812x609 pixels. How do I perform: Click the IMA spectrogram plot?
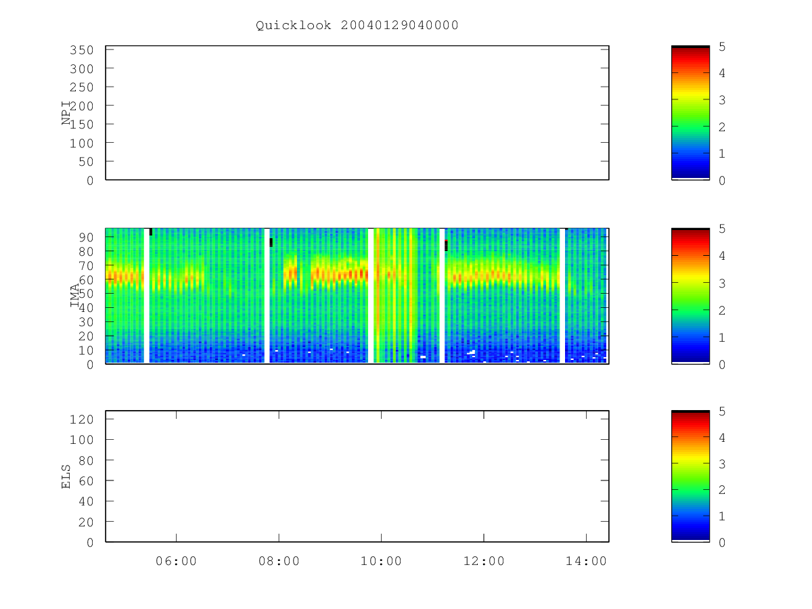pos(357,296)
